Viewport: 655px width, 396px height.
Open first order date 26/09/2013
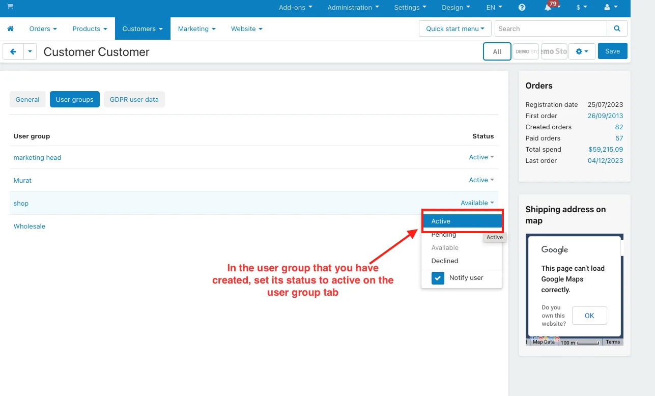605,116
